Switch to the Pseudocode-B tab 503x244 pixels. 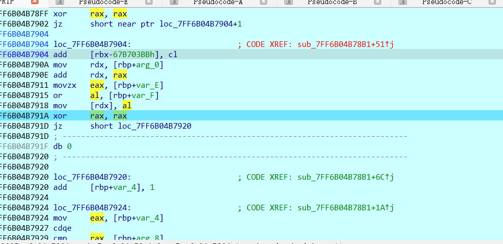[x=332, y=2]
